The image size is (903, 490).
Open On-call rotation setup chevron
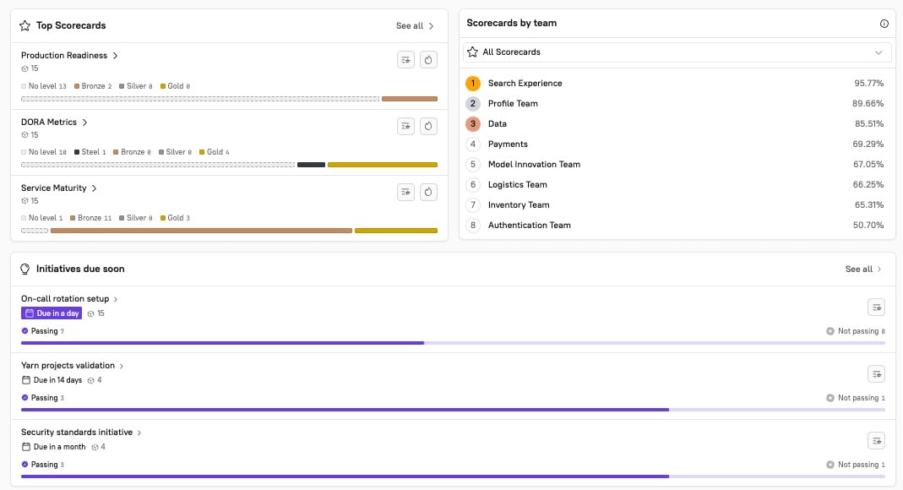[116, 299]
